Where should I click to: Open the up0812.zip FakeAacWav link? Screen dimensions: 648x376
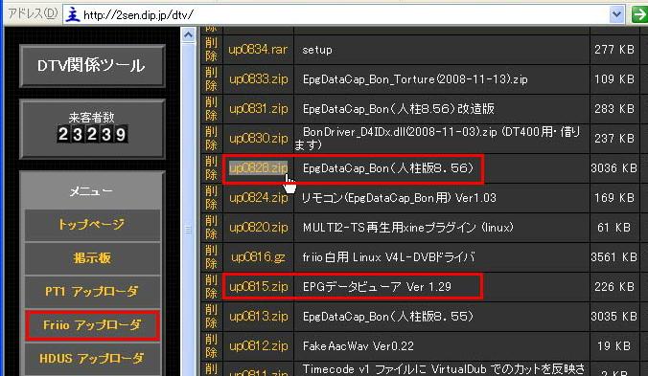(258, 346)
